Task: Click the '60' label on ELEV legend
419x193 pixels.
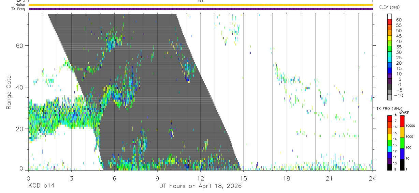Action: coord(399,20)
